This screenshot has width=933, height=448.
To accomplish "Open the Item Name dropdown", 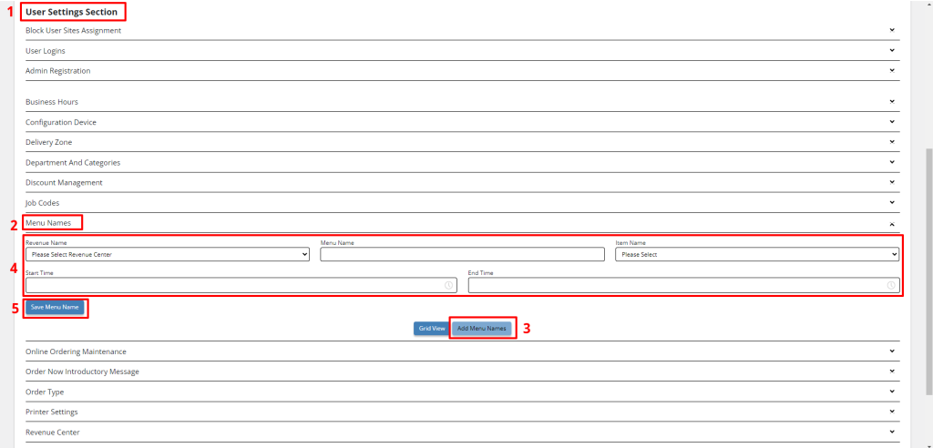I will pyautogui.click(x=757, y=255).
